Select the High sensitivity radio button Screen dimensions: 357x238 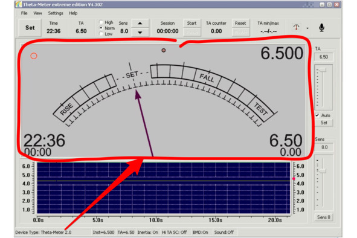[101, 22]
